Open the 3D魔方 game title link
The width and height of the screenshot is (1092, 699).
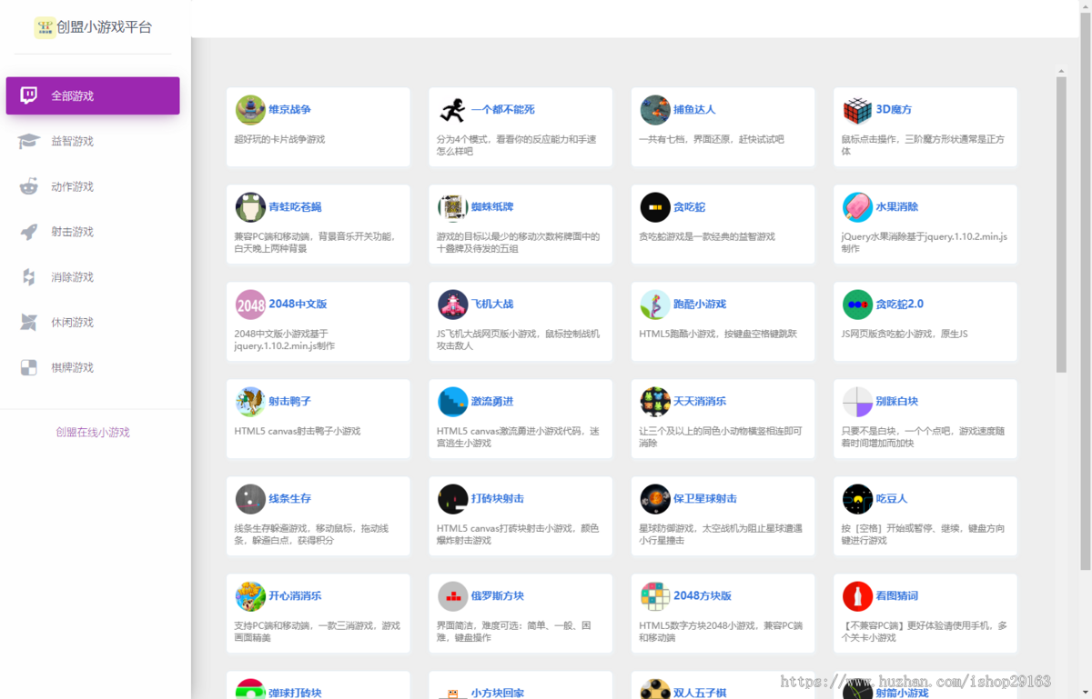[894, 110]
